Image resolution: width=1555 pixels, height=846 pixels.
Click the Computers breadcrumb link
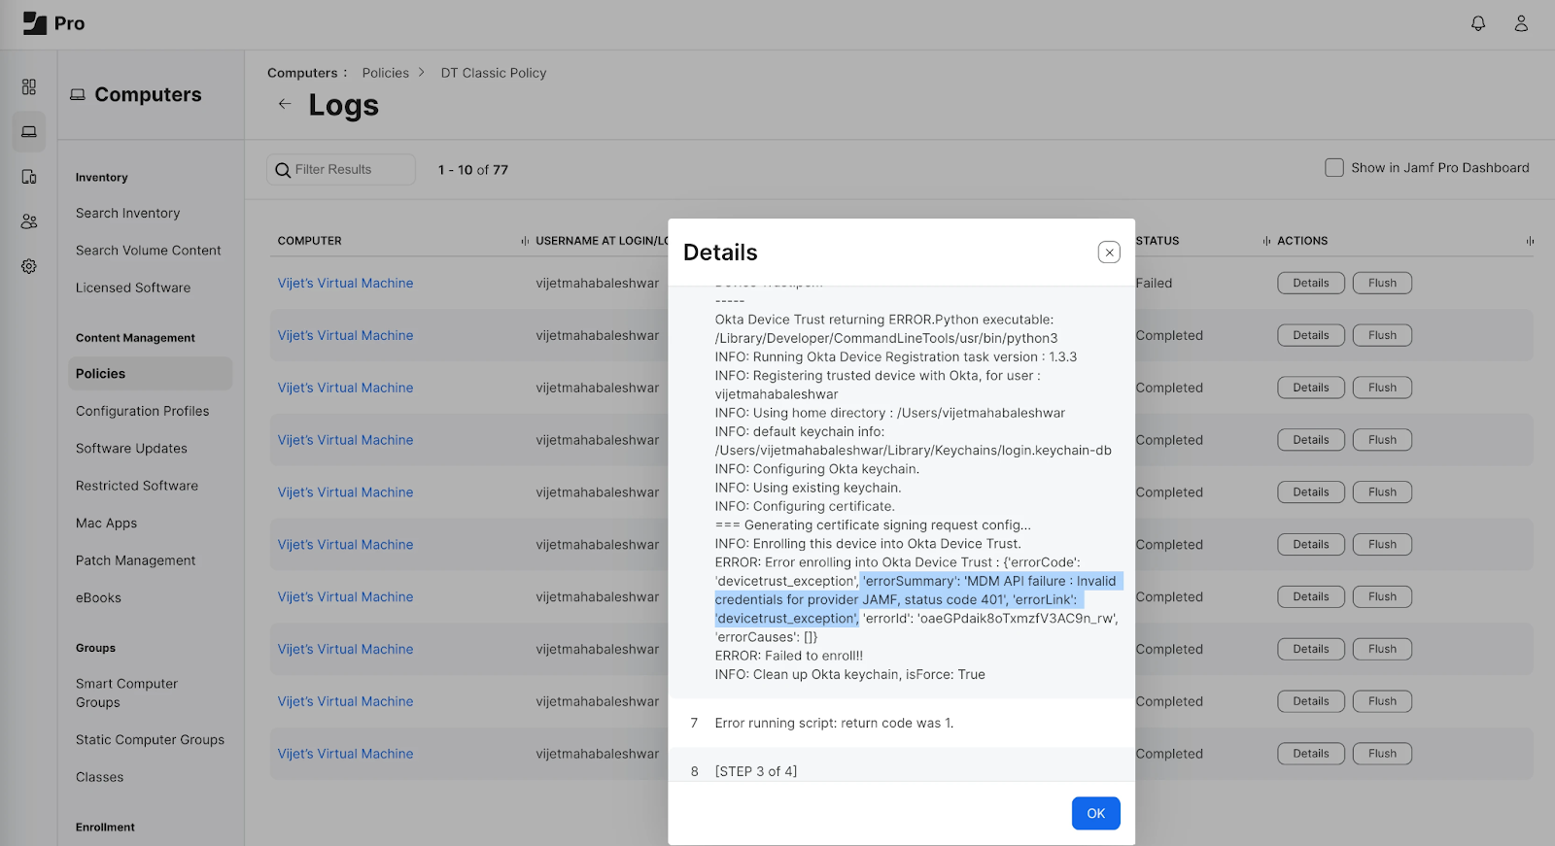pos(302,73)
